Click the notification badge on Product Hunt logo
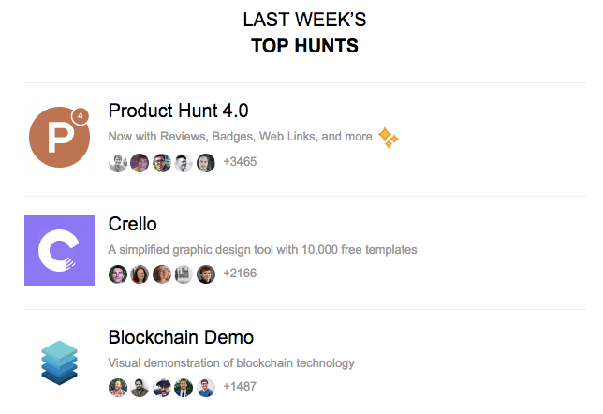 coord(80,116)
